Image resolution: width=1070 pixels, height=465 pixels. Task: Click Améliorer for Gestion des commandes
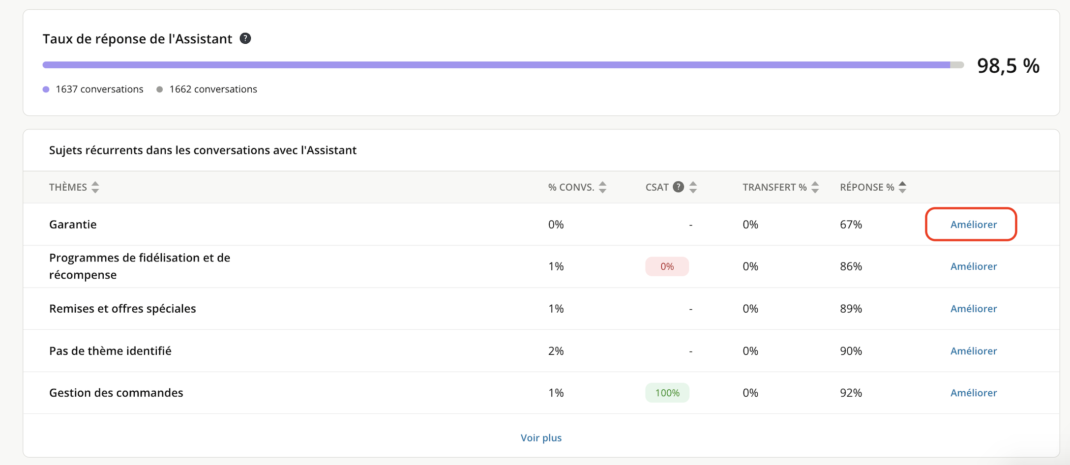973,393
